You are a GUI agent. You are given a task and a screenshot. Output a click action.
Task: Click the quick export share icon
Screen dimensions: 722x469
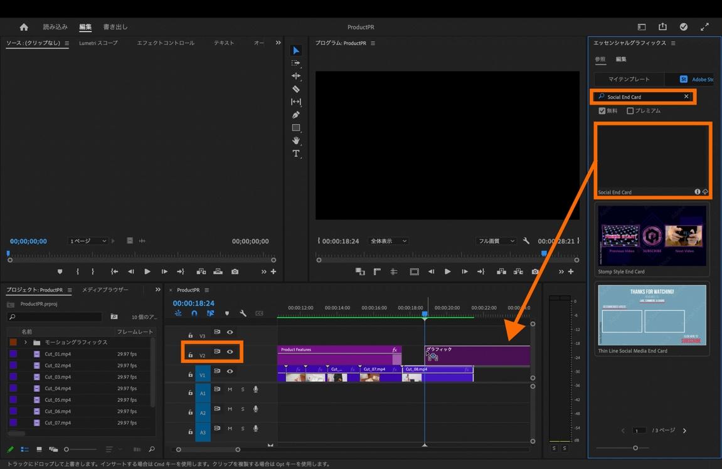pyautogui.click(x=662, y=27)
